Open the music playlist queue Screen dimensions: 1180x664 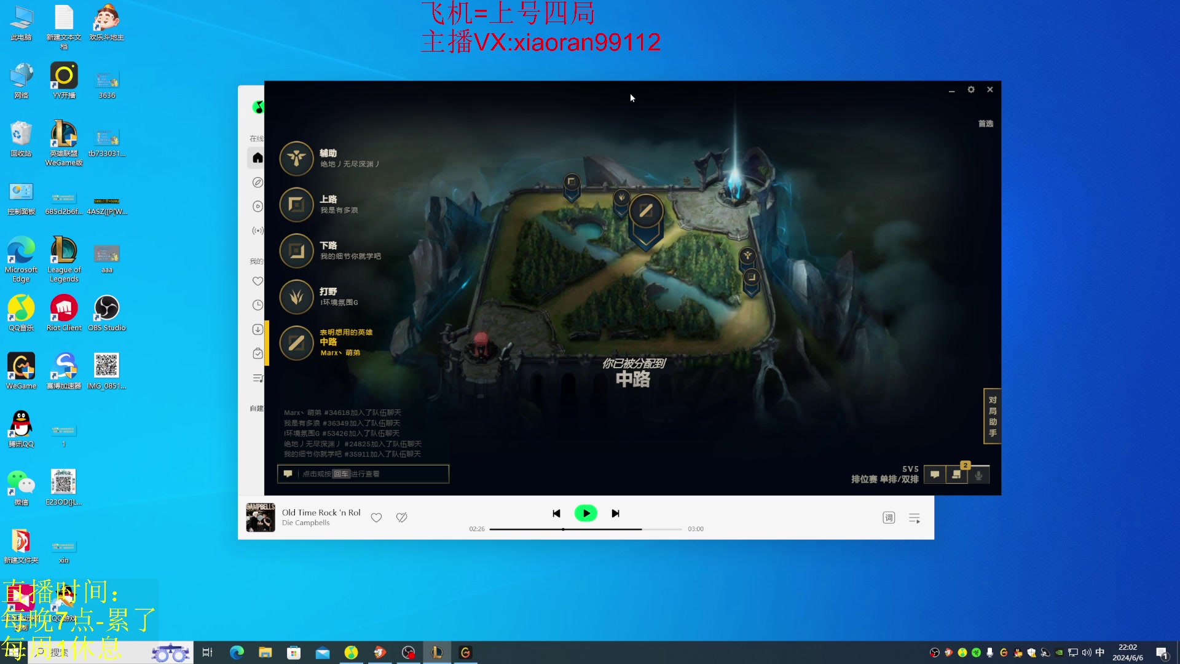click(914, 518)
